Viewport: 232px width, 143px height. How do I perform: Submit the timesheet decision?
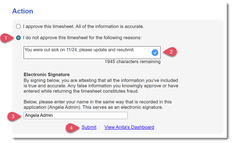[89, 127]
